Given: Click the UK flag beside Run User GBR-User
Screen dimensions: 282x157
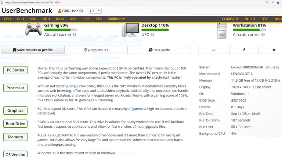Looking at the screenshot, I should pyautogui.click(x=233, y=127).
